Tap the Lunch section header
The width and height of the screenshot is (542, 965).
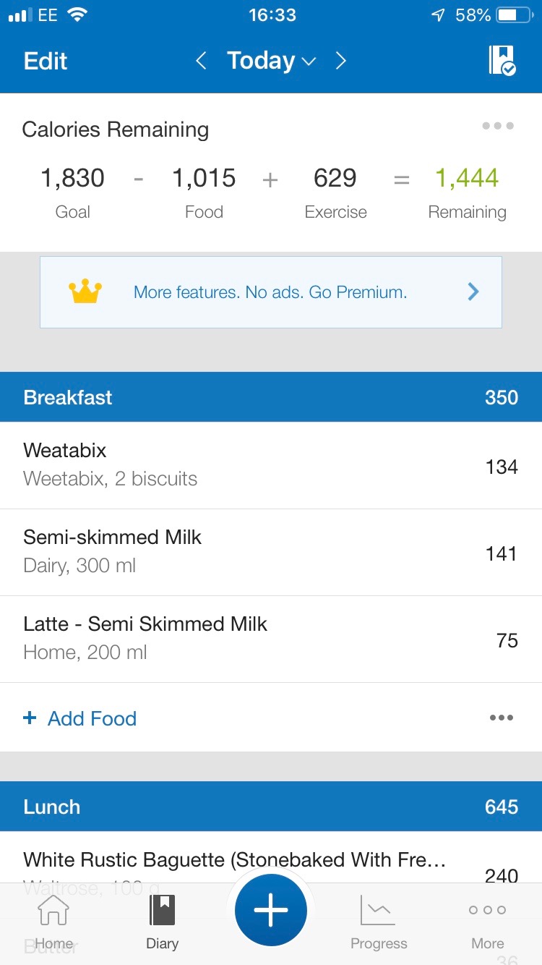(271, 807)
